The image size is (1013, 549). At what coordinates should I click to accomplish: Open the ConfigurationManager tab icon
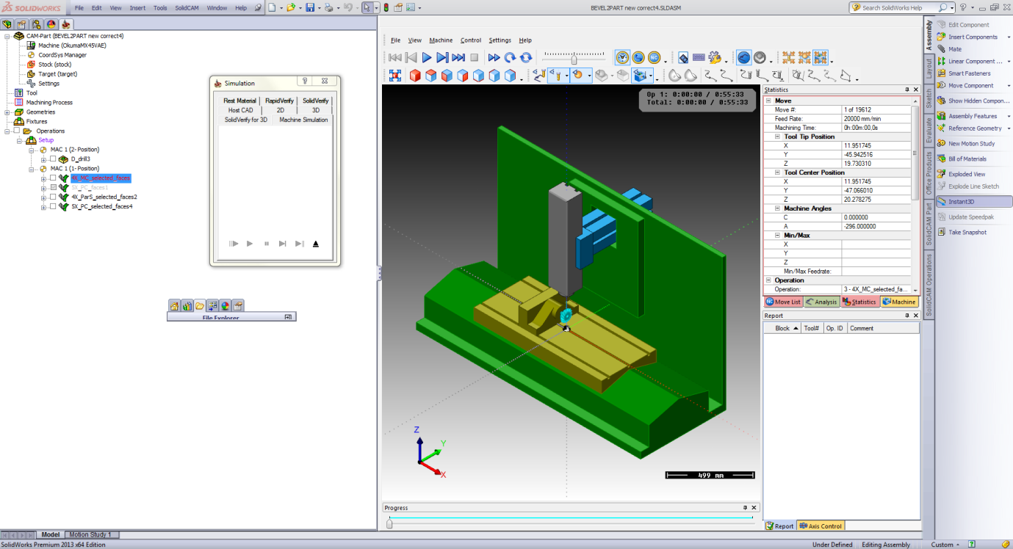coord(37,24)
